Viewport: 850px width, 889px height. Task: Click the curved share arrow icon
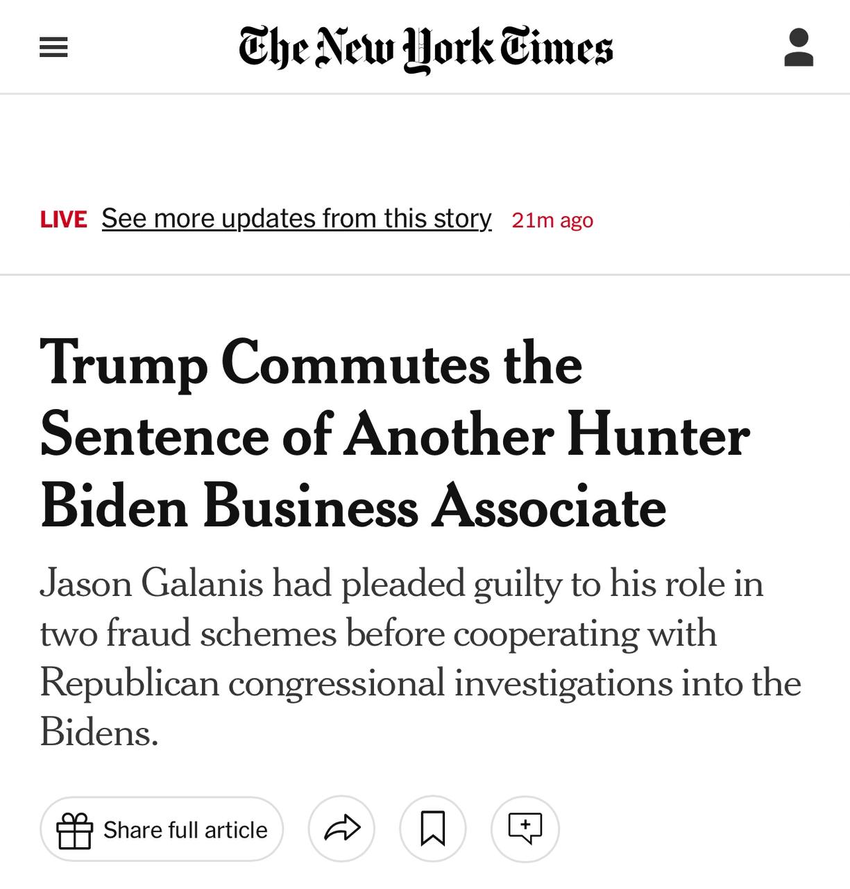point(342,829)
